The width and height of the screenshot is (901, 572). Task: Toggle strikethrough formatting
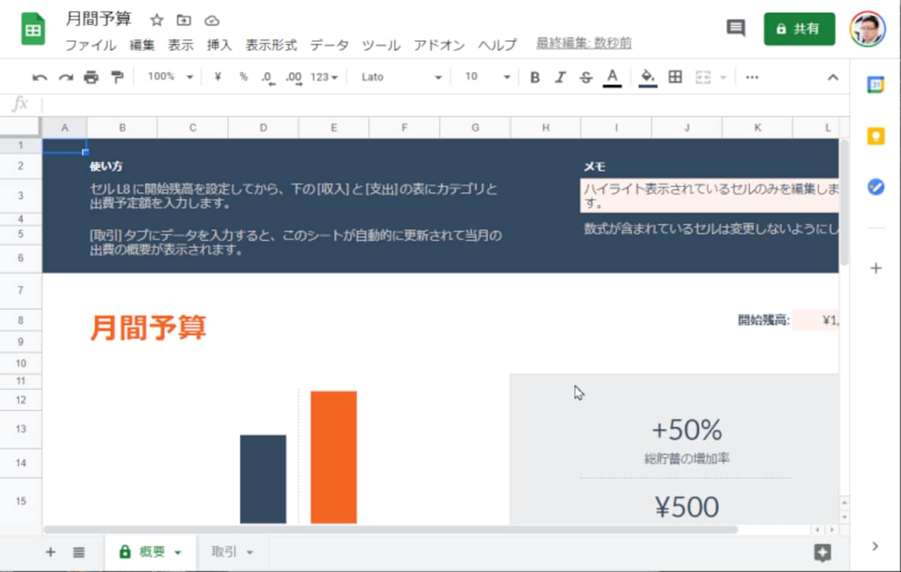tap(586, 77)
